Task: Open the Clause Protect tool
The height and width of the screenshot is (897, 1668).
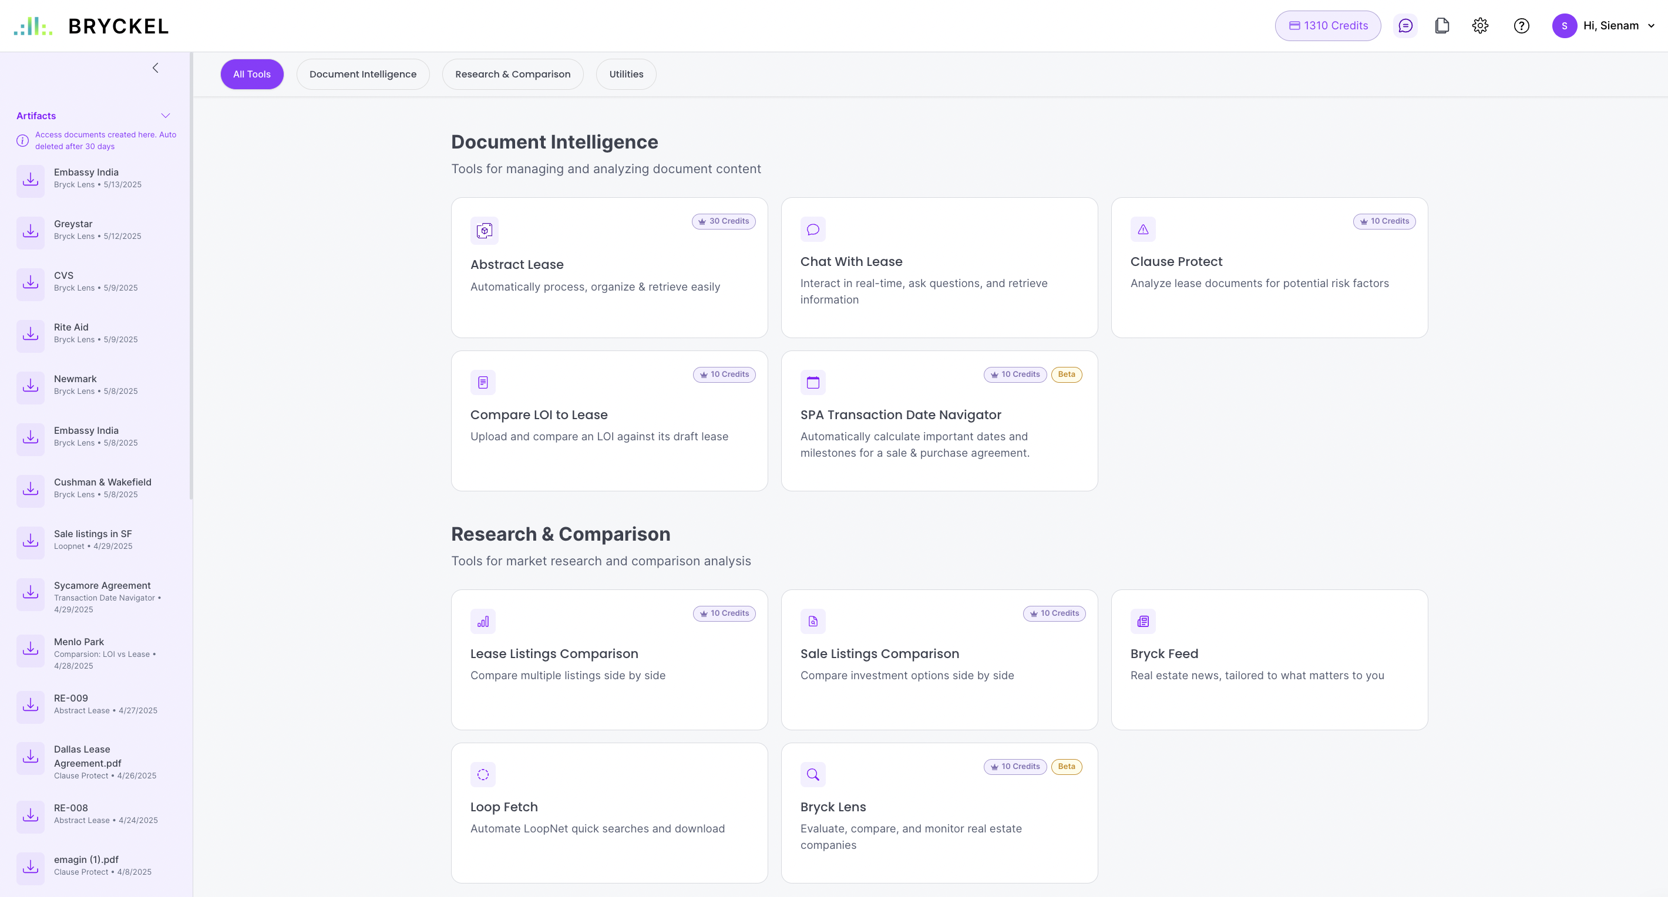Action: click(x=1269, y=267)
